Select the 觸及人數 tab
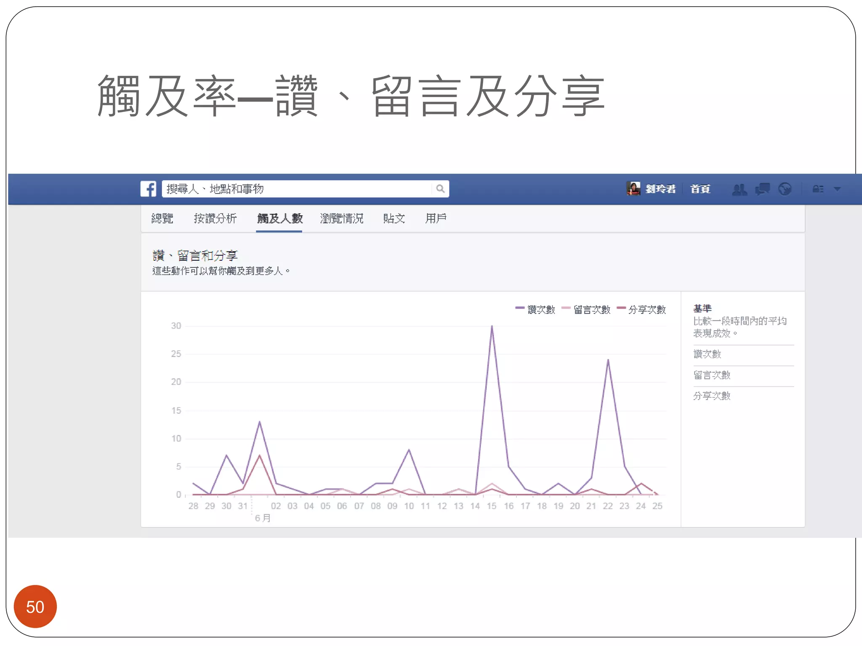Screen dimensions: 862x646 click(279, 218)
